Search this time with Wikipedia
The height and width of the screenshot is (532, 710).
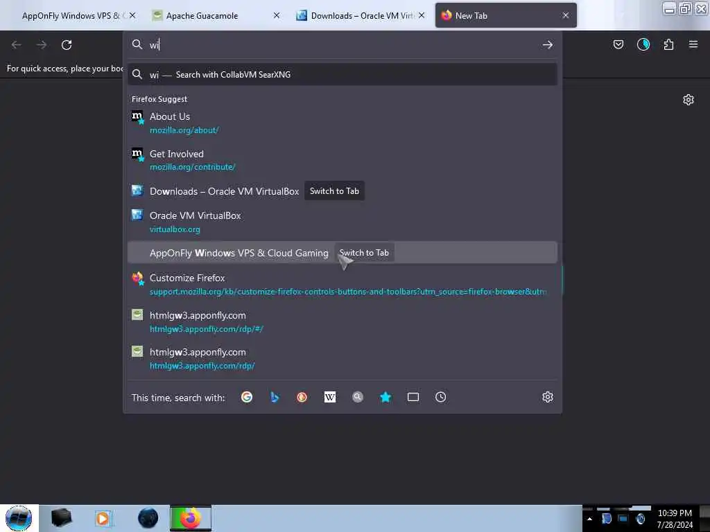pos(330,397)
